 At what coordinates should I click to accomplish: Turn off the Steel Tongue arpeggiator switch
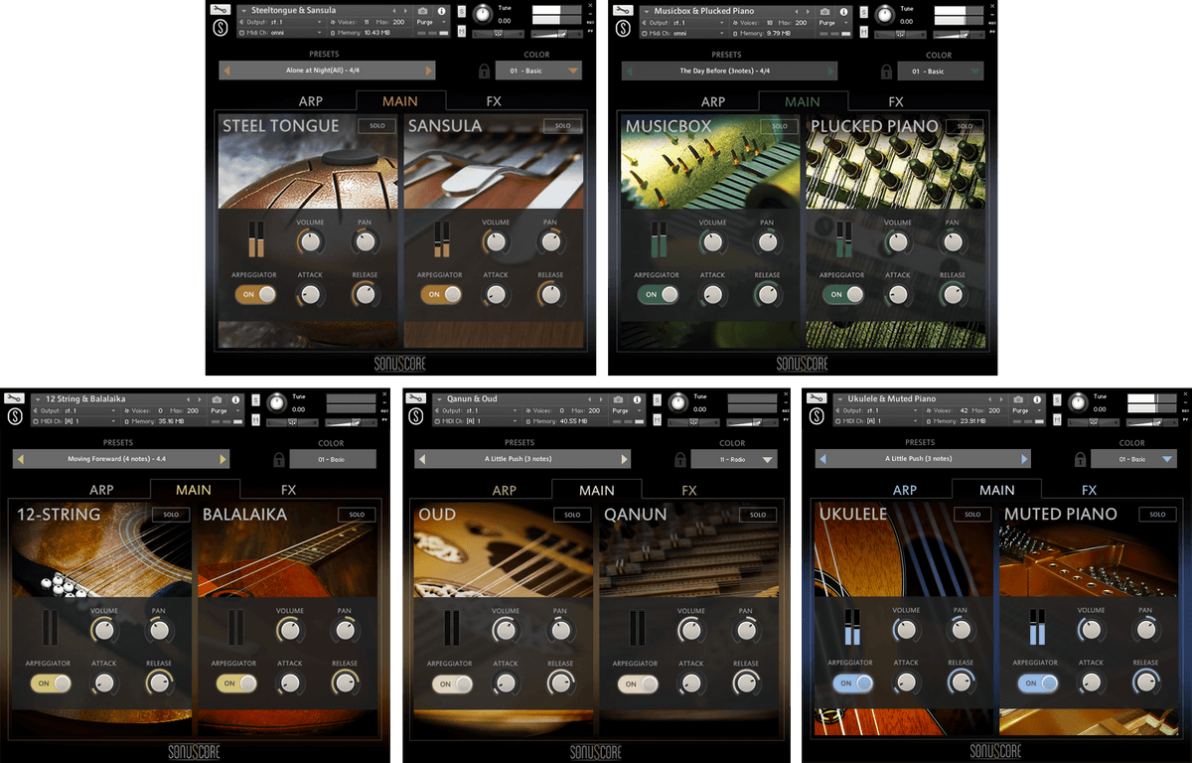(254, 294)
